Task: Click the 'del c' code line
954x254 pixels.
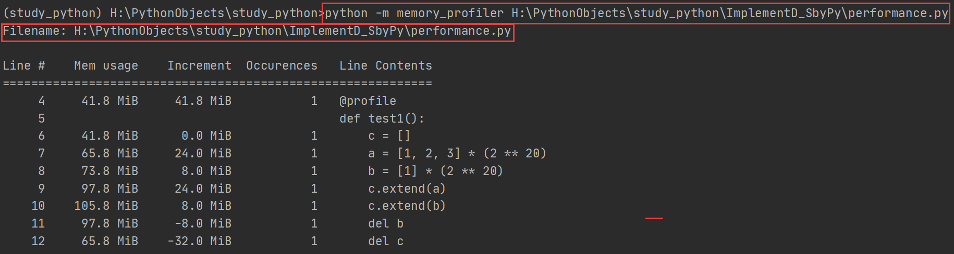Action: click(x=386, y=241)
